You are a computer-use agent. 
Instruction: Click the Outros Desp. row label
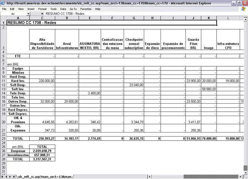point(18,101)
